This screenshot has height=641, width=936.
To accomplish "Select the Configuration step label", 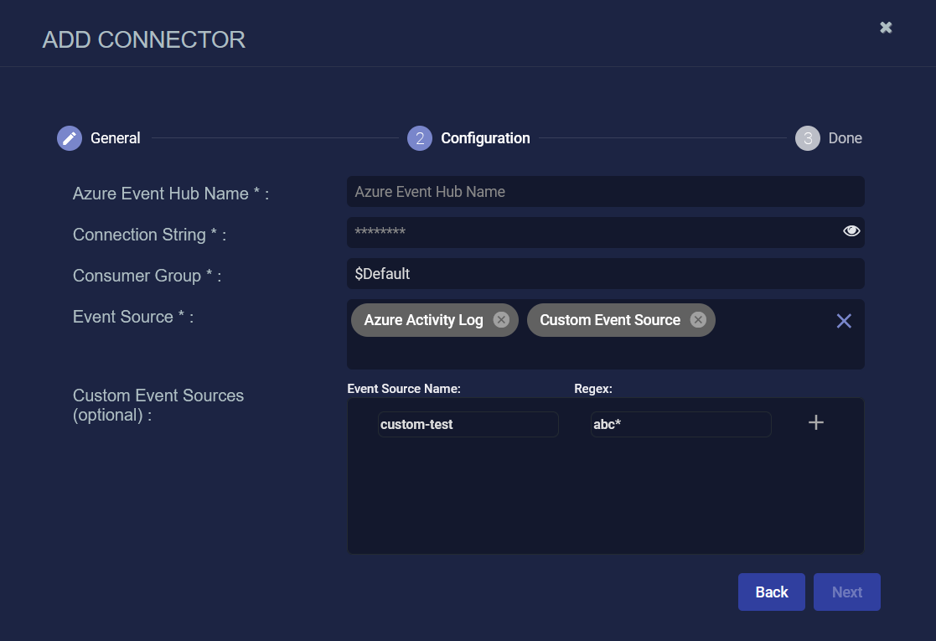I will [485, 138].
